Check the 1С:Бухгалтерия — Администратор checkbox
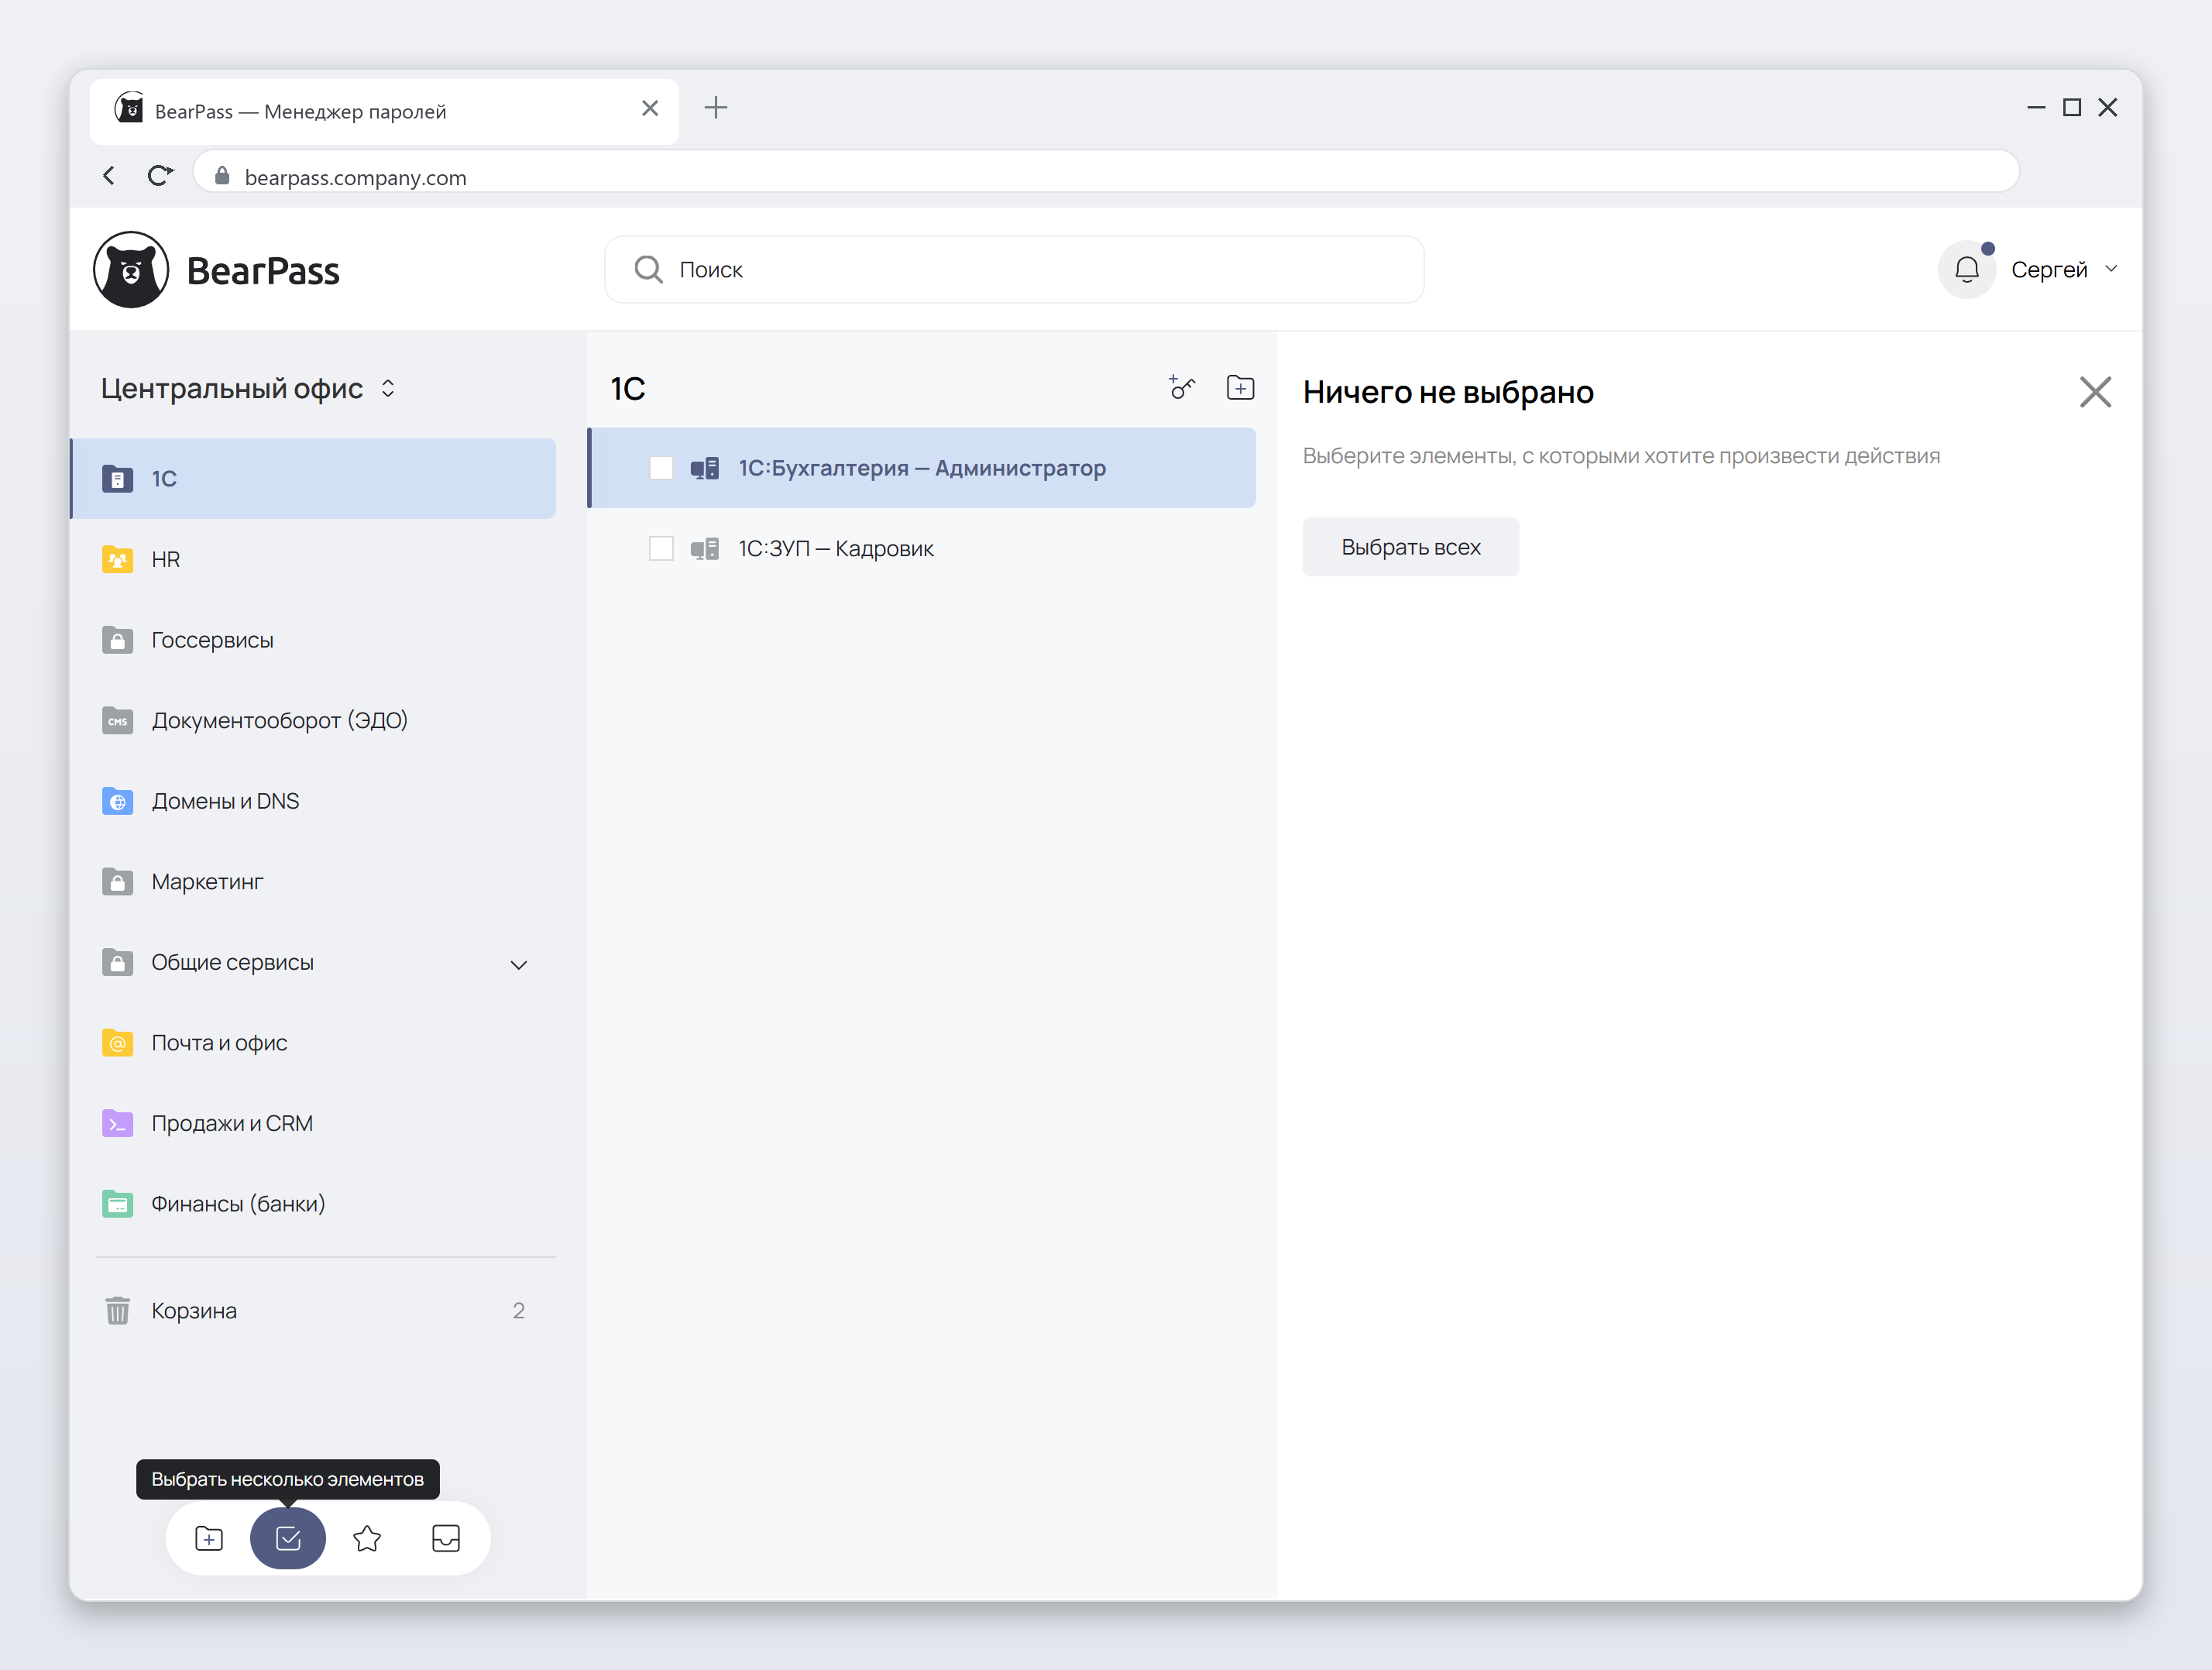2212x1670 pixels. (661, 468)
